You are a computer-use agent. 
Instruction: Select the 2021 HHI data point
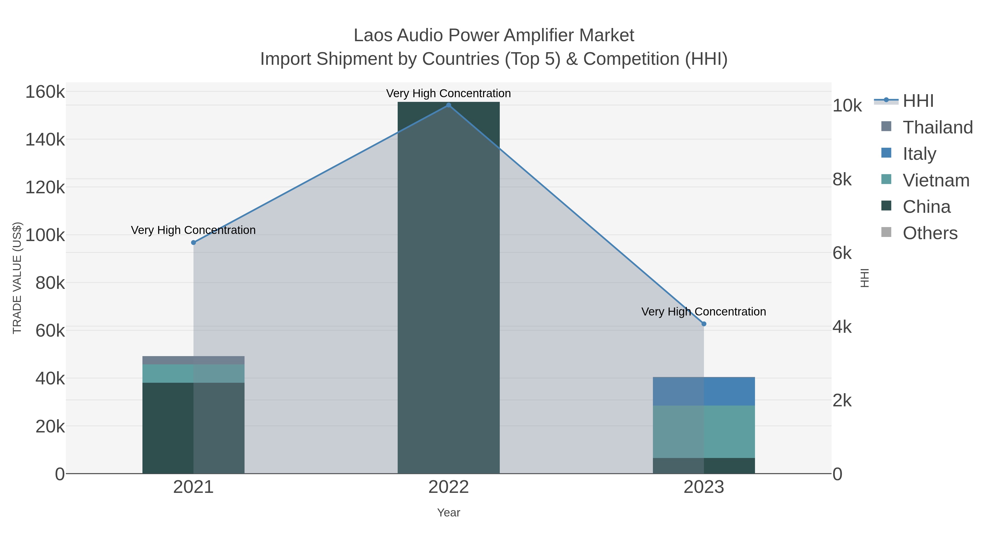193,242
